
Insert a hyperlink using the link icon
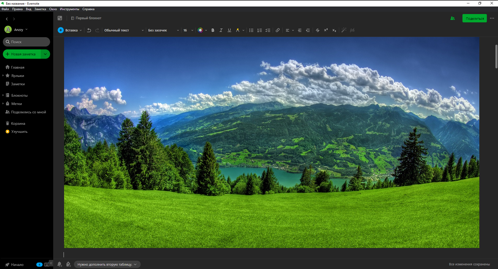click(x=277, y=30)
